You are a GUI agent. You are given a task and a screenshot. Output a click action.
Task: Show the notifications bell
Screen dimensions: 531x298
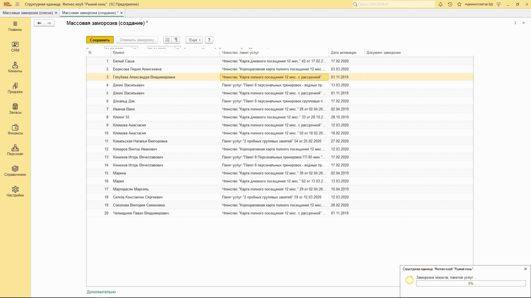coord(441,4)
